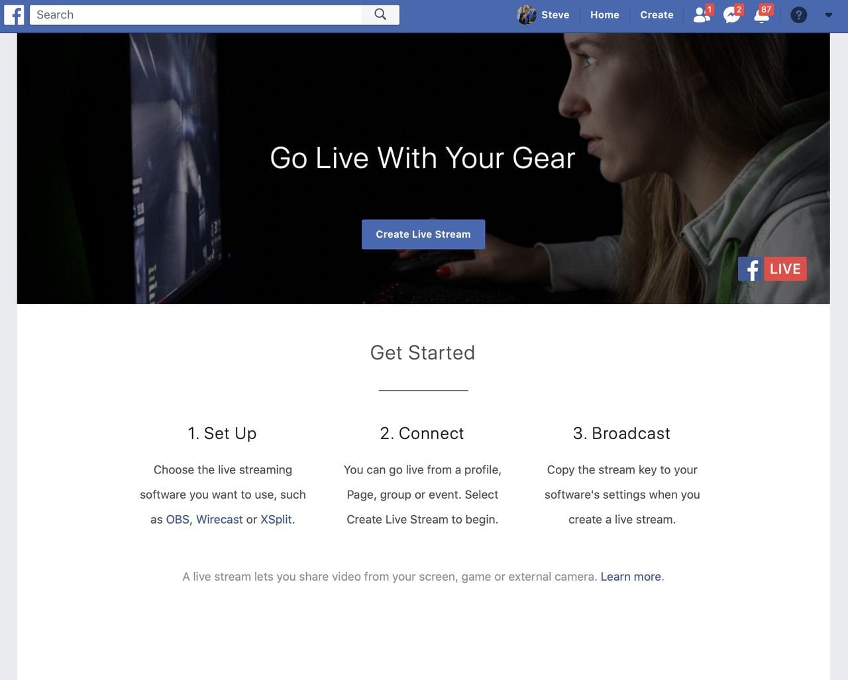Image resolution: width=848 pixels, height=680 pixels.
Task: Follow the Wirecast link
Action: [219, 520]
